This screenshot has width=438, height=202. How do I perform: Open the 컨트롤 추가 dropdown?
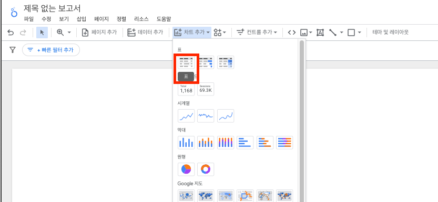click(x=257, y=33)
